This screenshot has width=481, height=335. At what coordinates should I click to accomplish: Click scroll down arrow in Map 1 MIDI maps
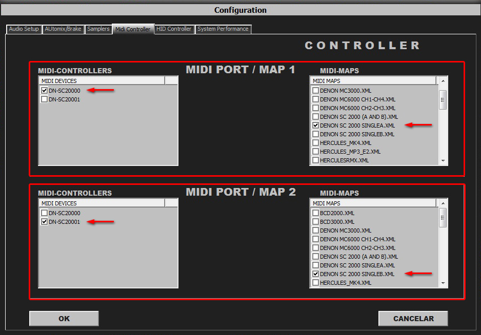443,161
